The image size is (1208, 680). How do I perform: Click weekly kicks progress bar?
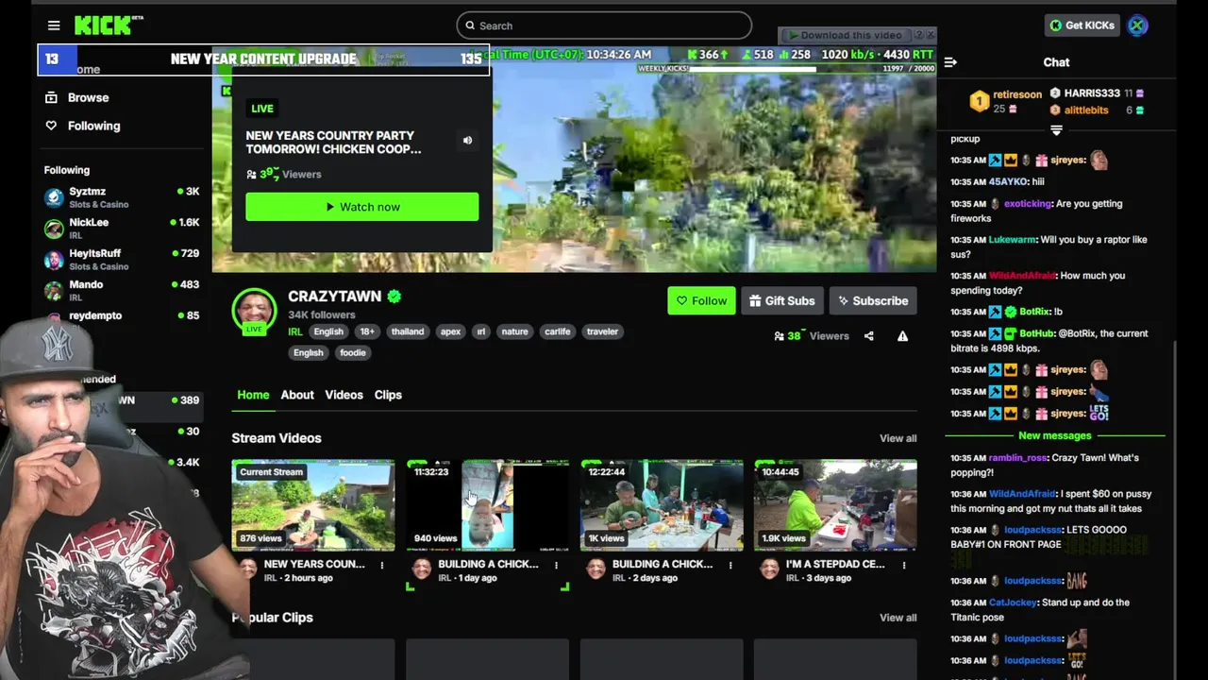[x=786, y=69]
